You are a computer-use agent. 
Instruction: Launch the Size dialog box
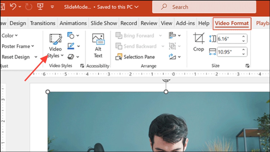(x=247, y=66)
